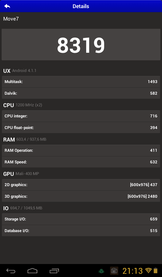The height and width of the screenshot is (277, 162).
Task: Tap the Android home navigation button
Action: 32,271
